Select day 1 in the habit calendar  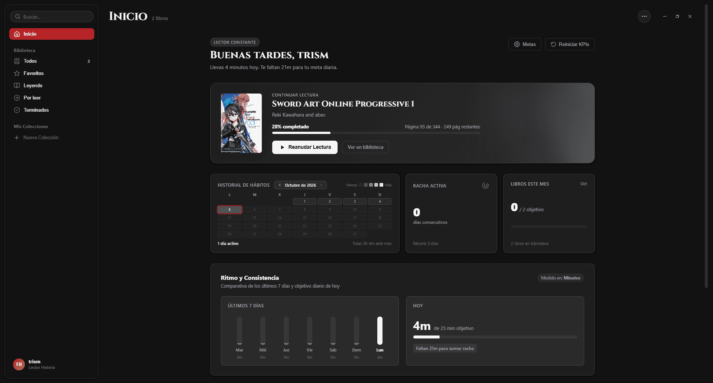pos(305,202)
